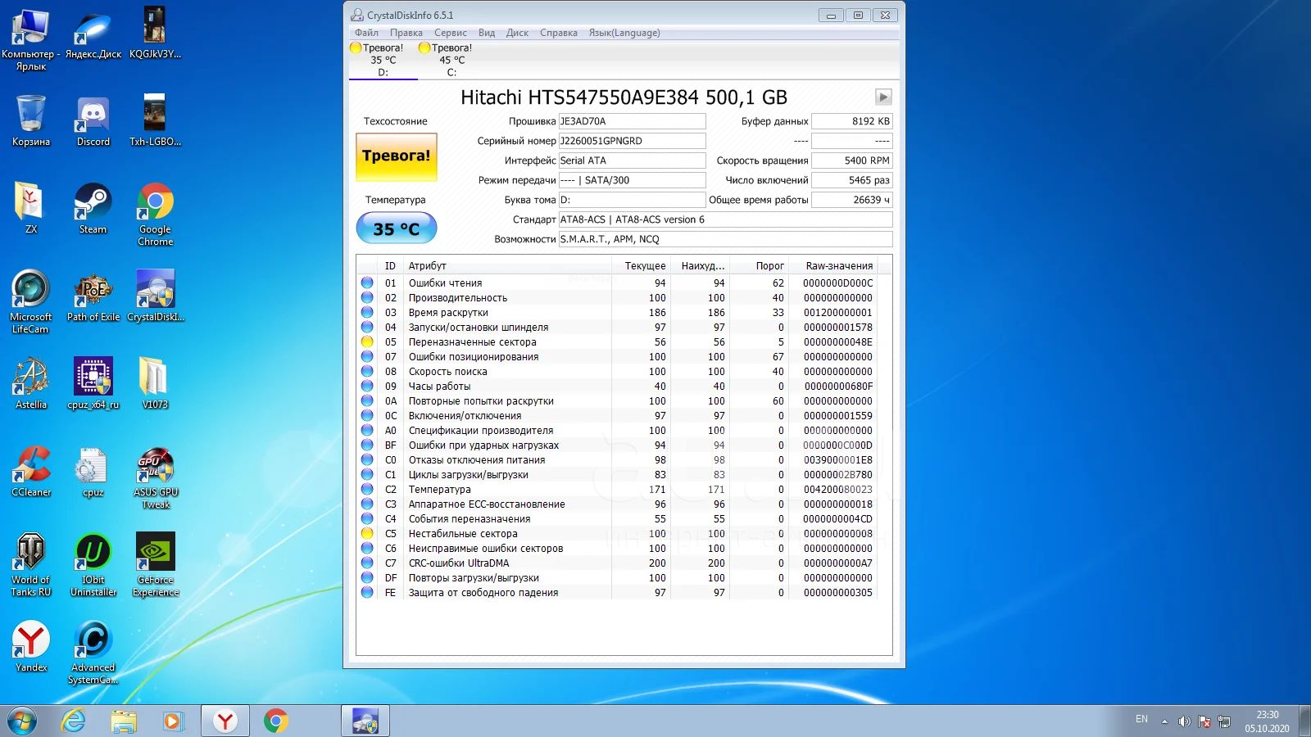Open Windows Explorer from the taskbar

click(x=124, y=721)
